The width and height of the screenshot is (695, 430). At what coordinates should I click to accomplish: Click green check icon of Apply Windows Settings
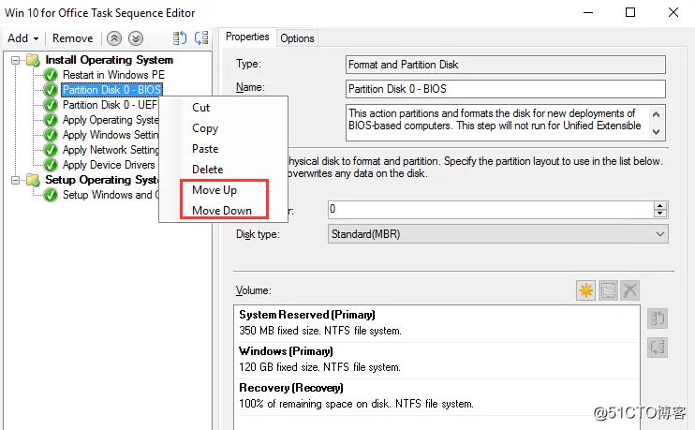point(51,135)
